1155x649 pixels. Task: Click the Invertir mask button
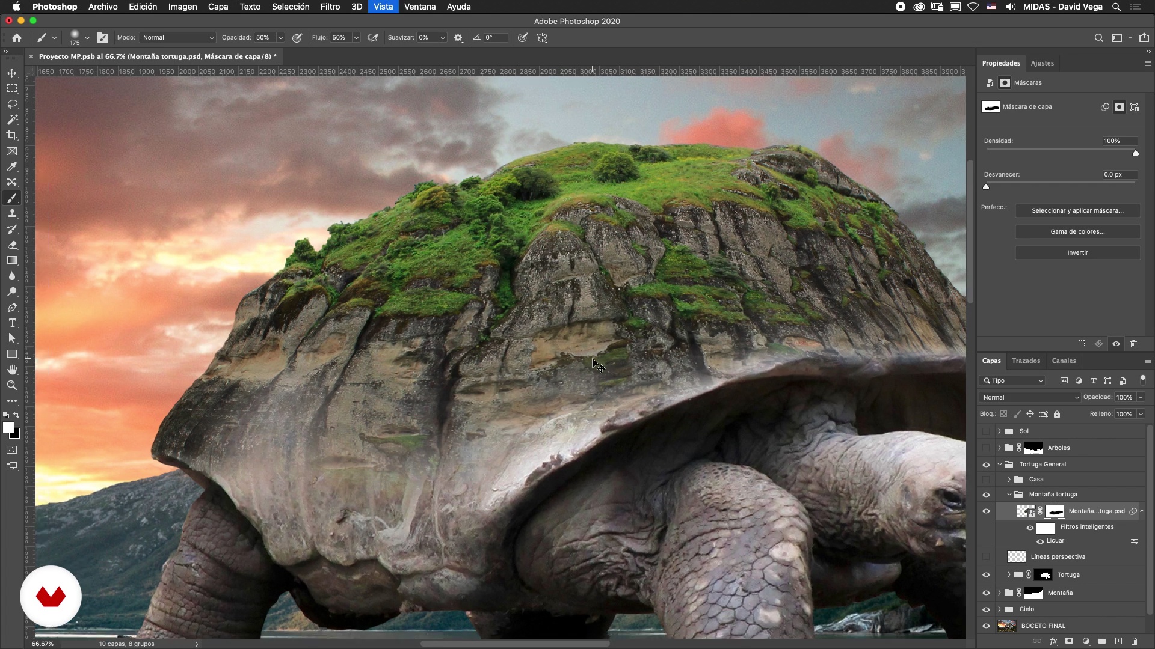[x=1077, y=252]
